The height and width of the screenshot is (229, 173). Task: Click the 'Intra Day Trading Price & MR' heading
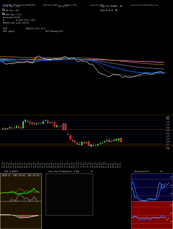pyautogui.click(x=64, y=171)
